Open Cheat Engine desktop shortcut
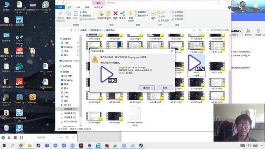Screen dimensions: 265x149 [x=19, y=38]
